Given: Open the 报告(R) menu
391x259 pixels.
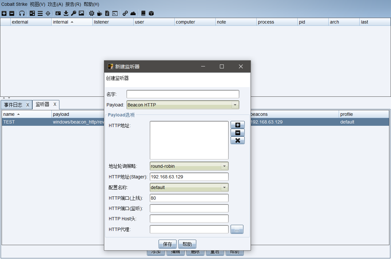Looking at the screenshot, I should point(73,4).
